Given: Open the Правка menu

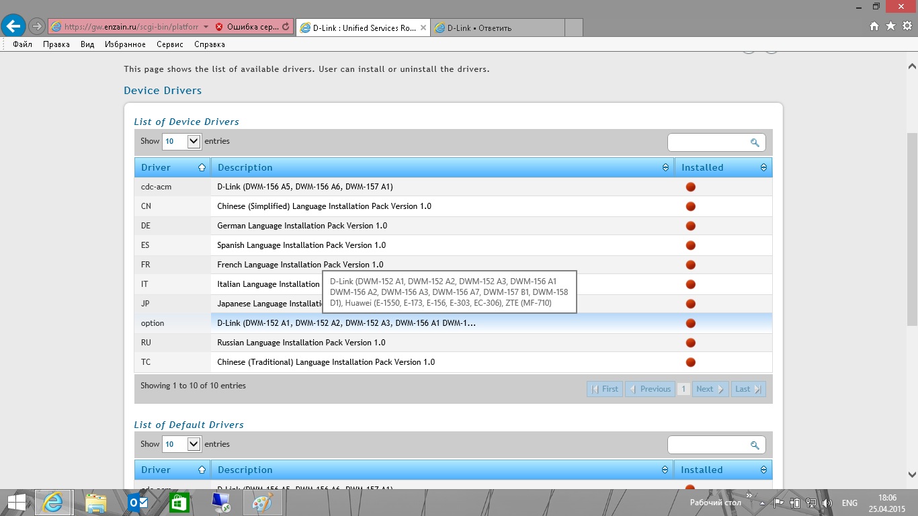Looking at the screenshot, I should (56, 44).
